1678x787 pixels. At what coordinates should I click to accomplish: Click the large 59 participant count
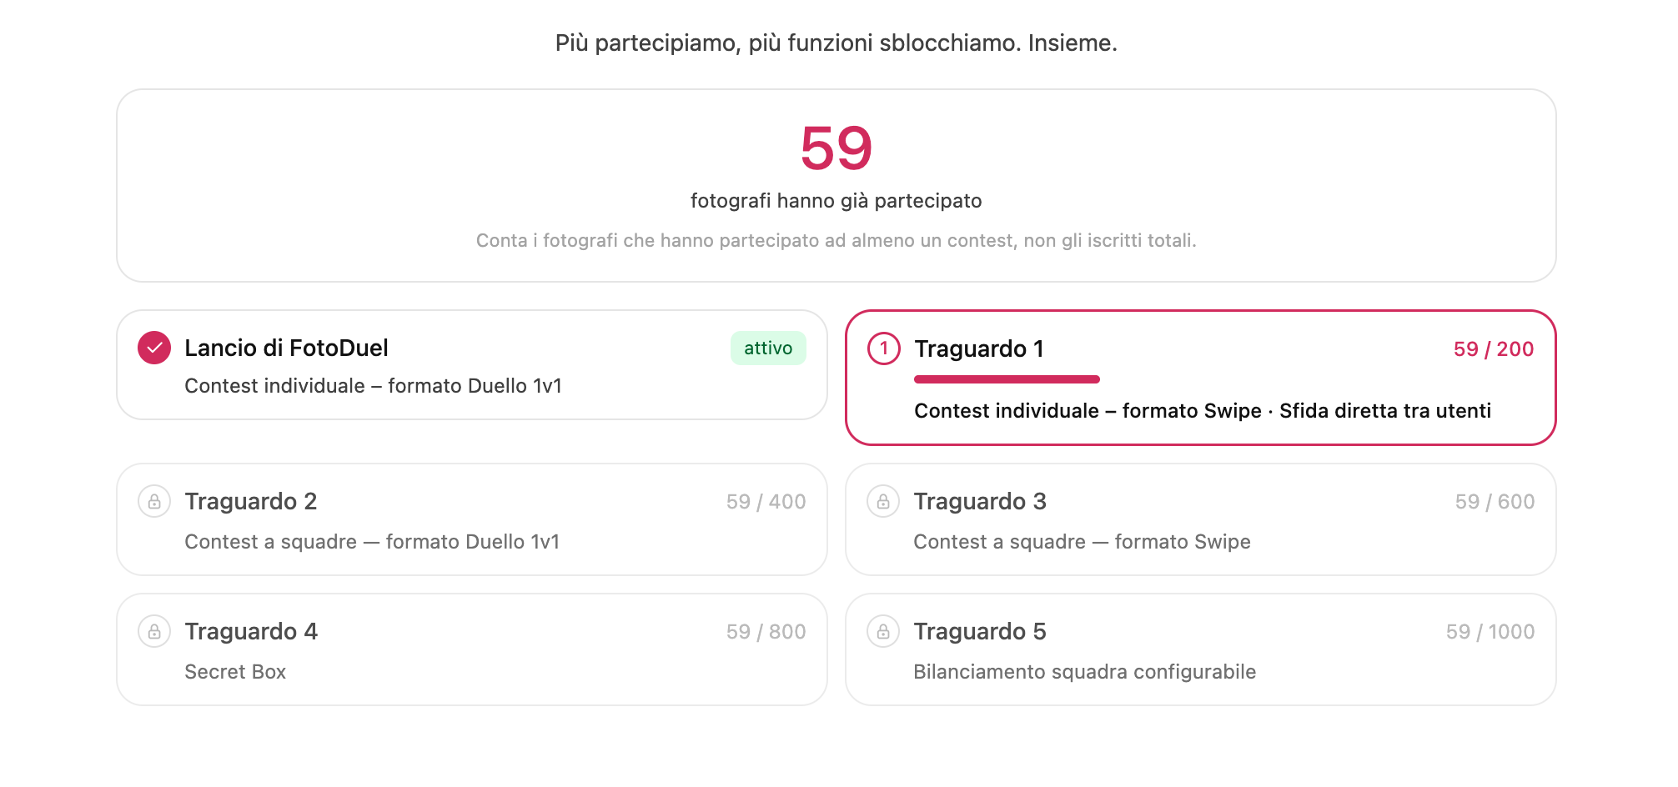pos(836,148)
